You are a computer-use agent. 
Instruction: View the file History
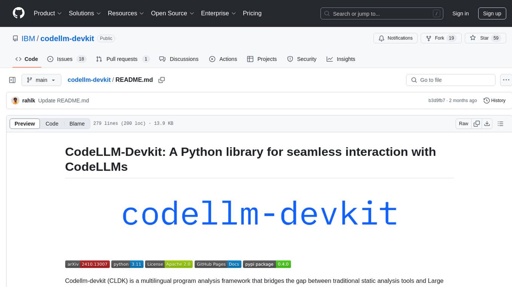tap(494, 100)
